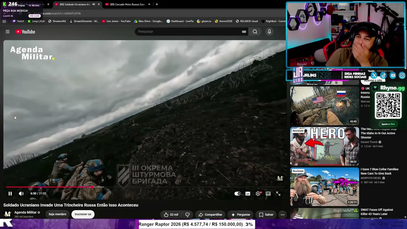407x229 pixels.
Task: Enter fullscreen mode
Action: (278, 193)
